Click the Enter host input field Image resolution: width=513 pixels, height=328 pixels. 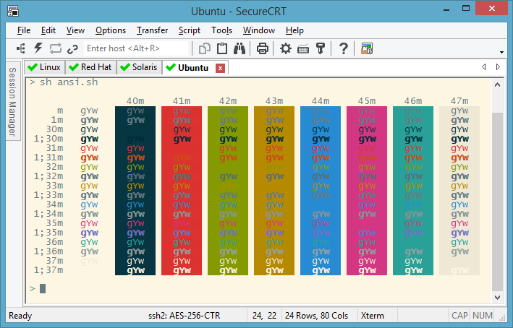[x=134, y=48]
